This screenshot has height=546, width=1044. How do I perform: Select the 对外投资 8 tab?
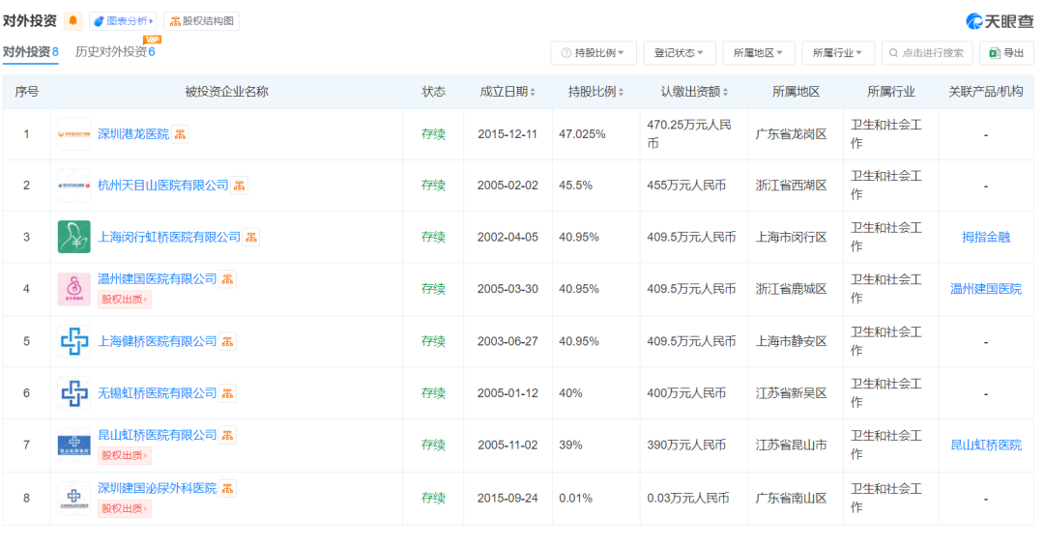coord(31,52)
